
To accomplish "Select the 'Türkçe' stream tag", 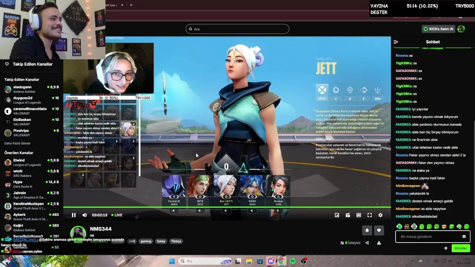I will click(x=176, y=241).
